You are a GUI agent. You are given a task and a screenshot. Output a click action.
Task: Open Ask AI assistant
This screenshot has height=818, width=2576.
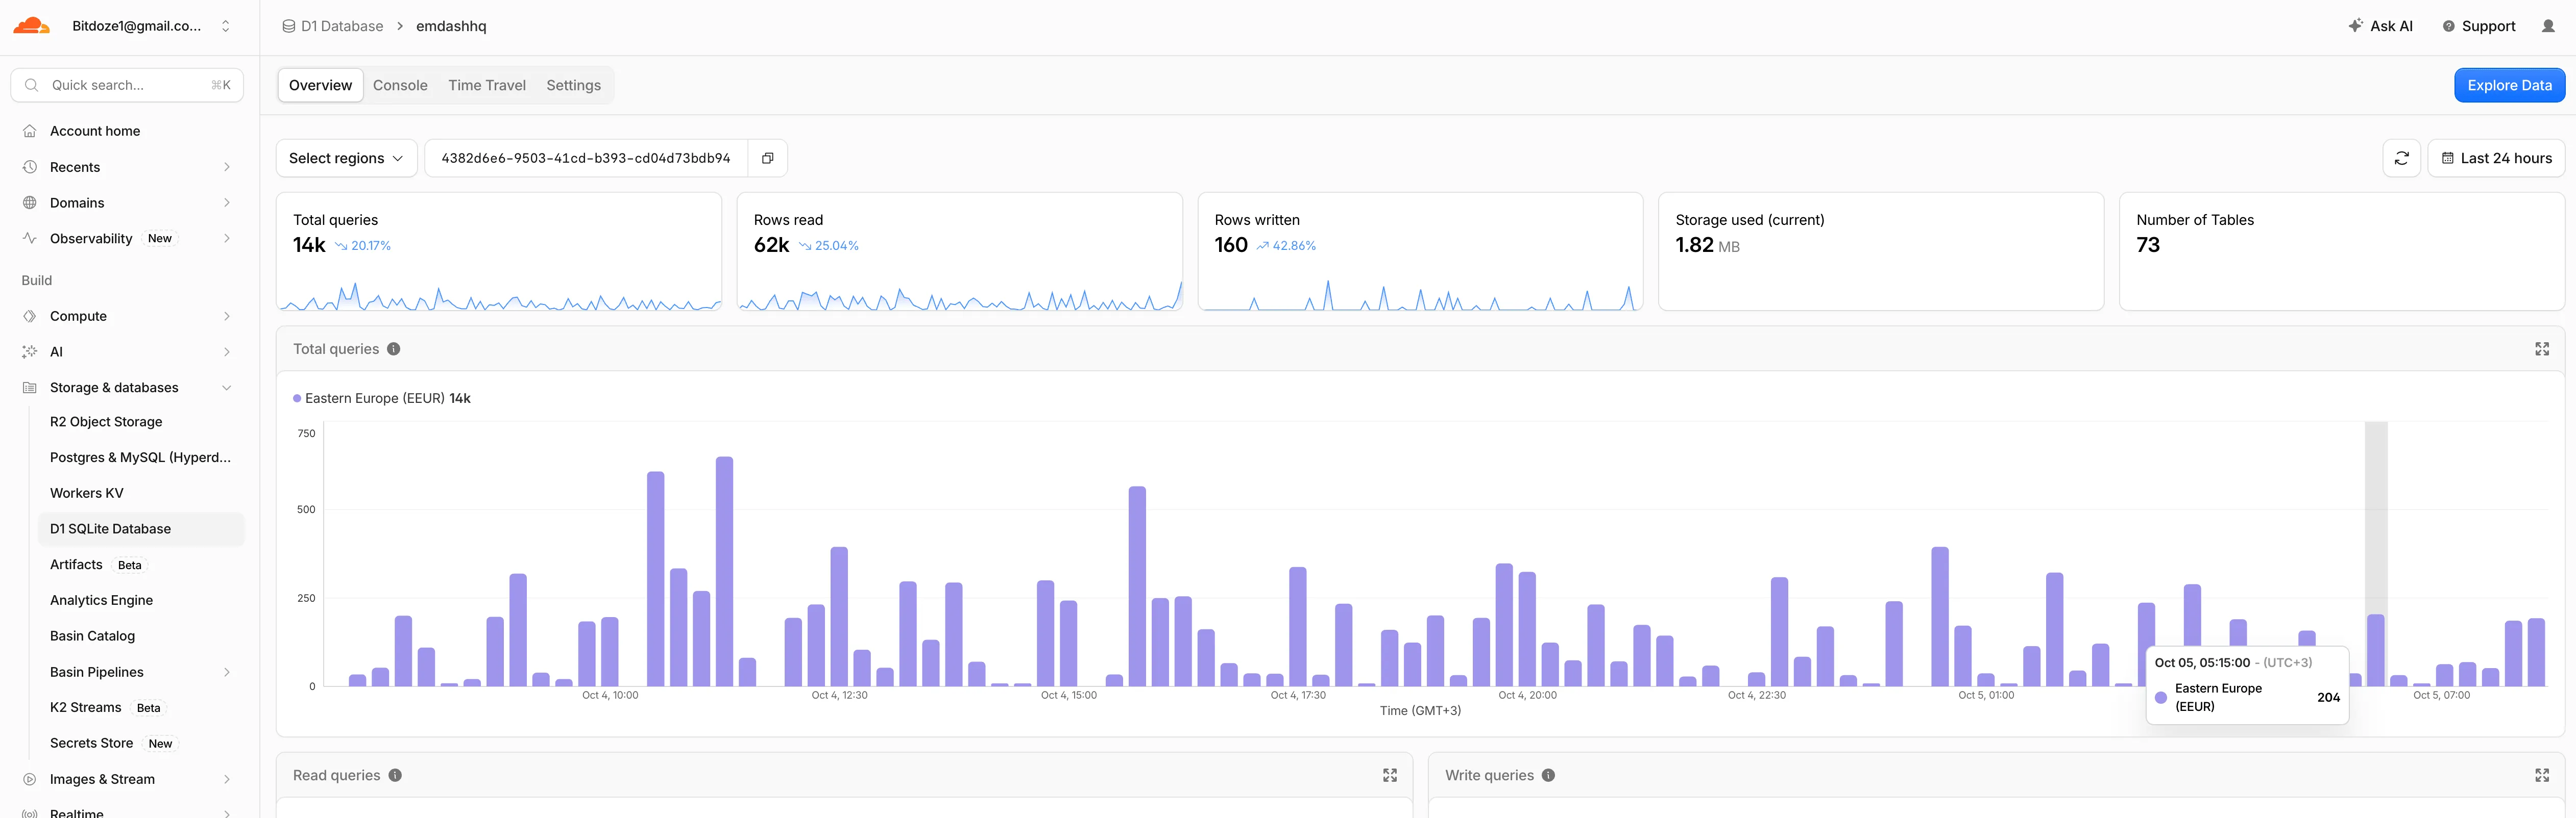click(2380, 26)
